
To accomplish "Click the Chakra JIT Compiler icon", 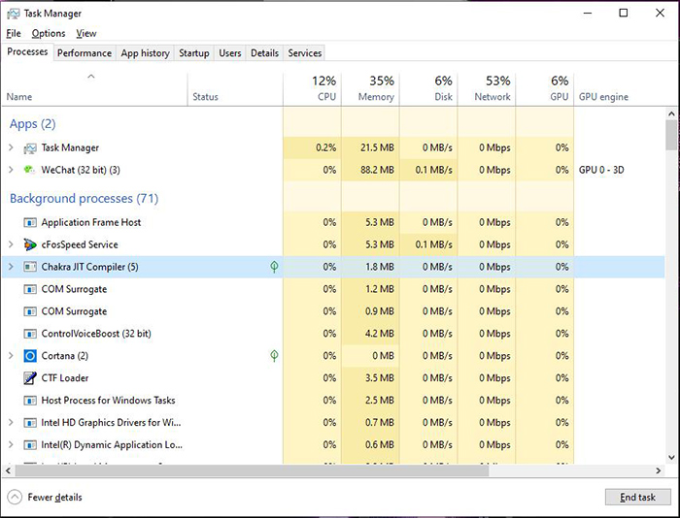I will 30,267.
